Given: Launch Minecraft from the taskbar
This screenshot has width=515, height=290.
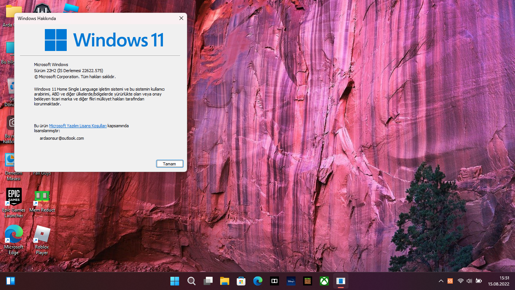Looking at the screenshot, I should tap(308, 281).
